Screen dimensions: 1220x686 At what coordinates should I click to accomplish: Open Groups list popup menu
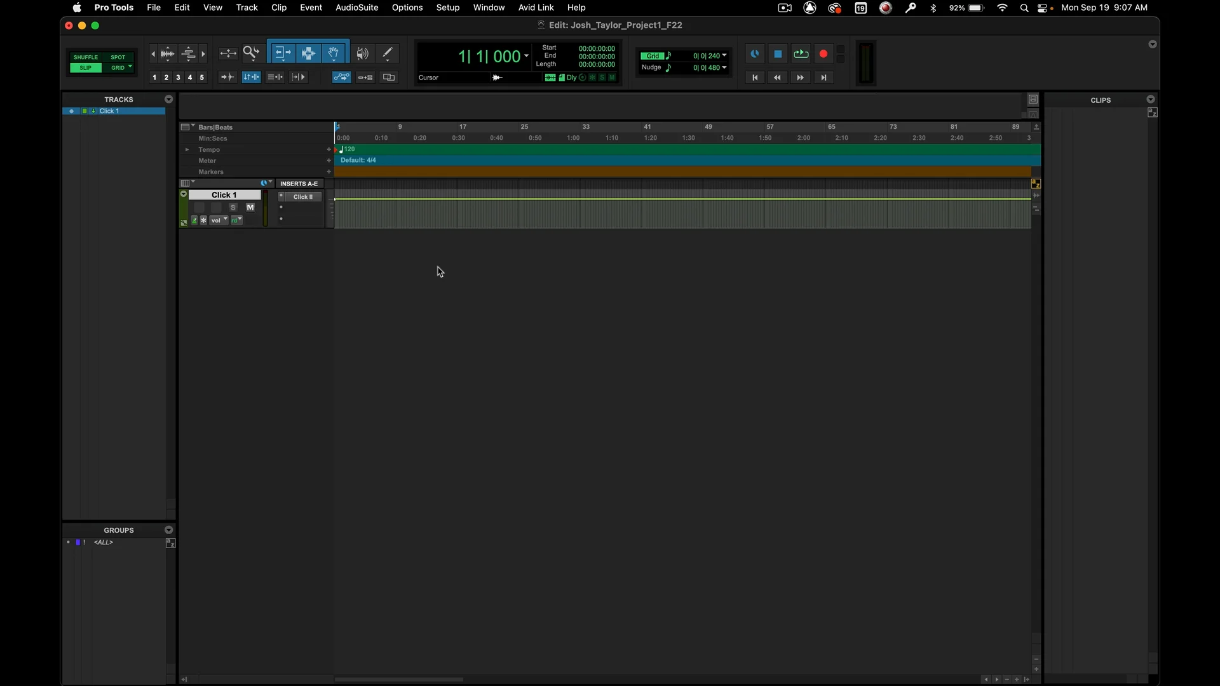click(168, 530)
